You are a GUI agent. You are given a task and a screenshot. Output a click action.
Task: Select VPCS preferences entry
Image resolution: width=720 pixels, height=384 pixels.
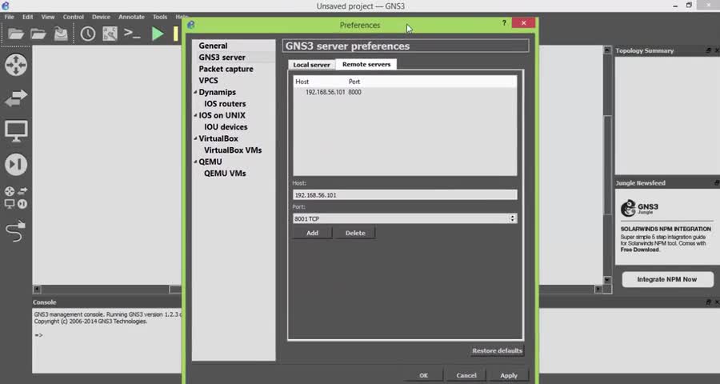click(x=209, y=80)
